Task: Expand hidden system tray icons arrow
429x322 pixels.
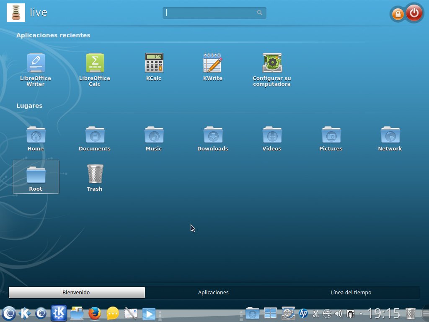Action: pyautogui.click(x=361, y=313)
